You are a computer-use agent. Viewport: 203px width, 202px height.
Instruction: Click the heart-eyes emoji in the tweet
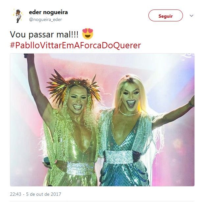tap(88, 34)
